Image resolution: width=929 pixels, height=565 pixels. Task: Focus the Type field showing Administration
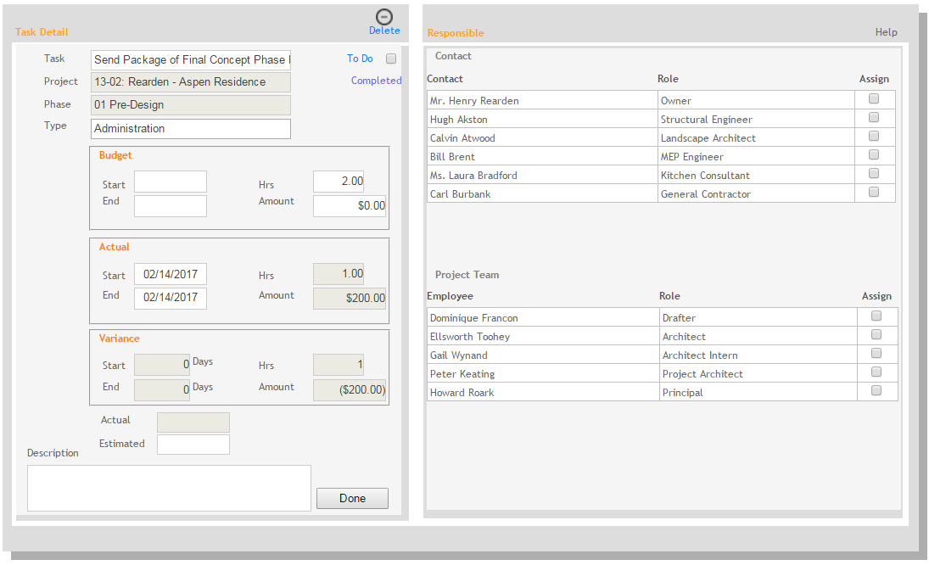click(191, 128)
